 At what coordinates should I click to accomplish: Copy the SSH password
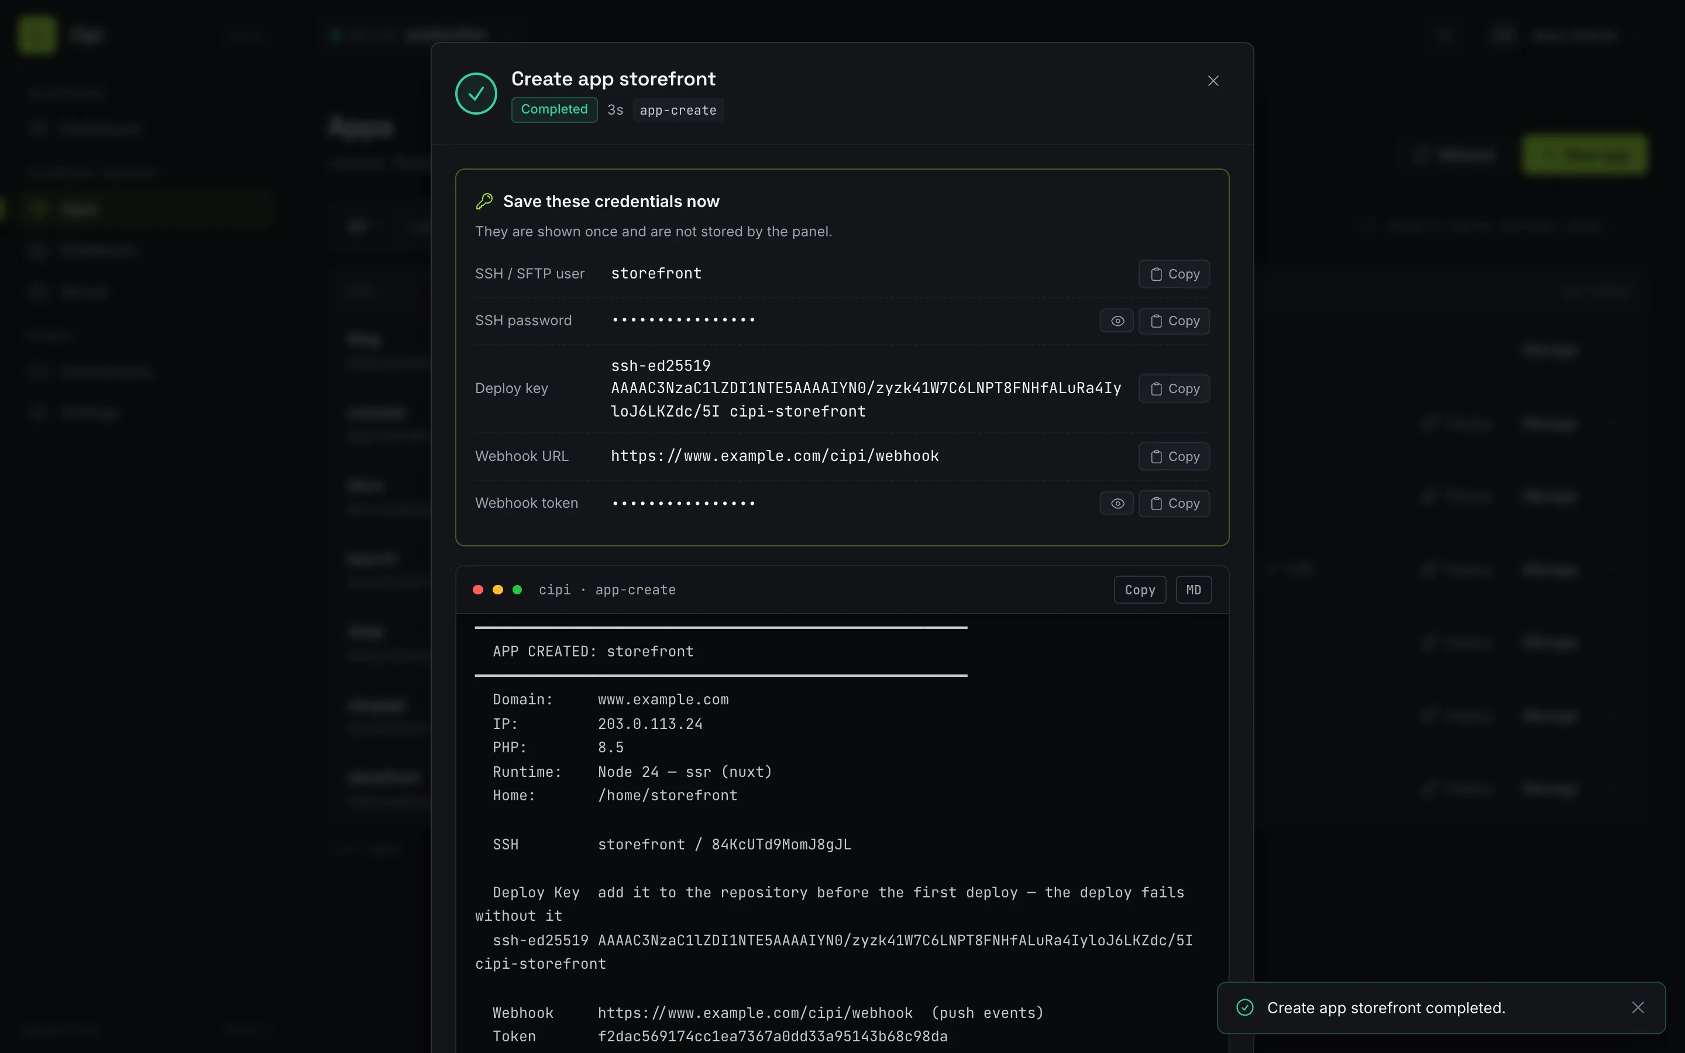(1173, 321)
